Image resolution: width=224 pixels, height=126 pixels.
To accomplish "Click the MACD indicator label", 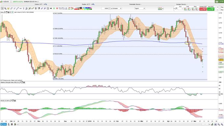I will [x=5, y=101].
